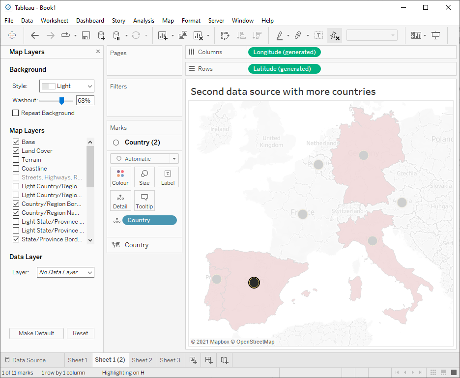Uncheck the Land Cover layer
This screenshot has width=460, height=378.
16,151
